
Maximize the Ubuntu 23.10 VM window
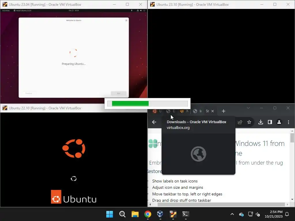pos(275,4)
